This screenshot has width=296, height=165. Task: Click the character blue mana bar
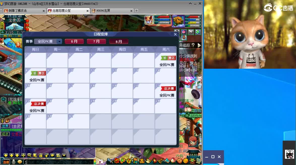pyautogui.click(x=162, y=20)
